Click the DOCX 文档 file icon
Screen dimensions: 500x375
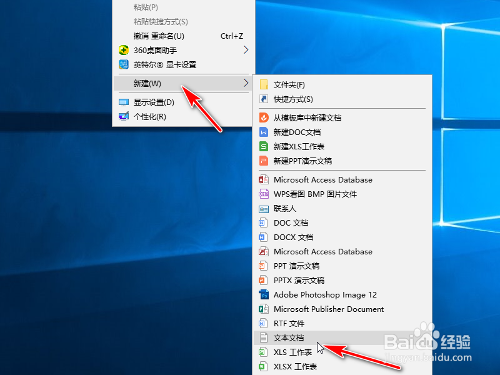(262, 237)
